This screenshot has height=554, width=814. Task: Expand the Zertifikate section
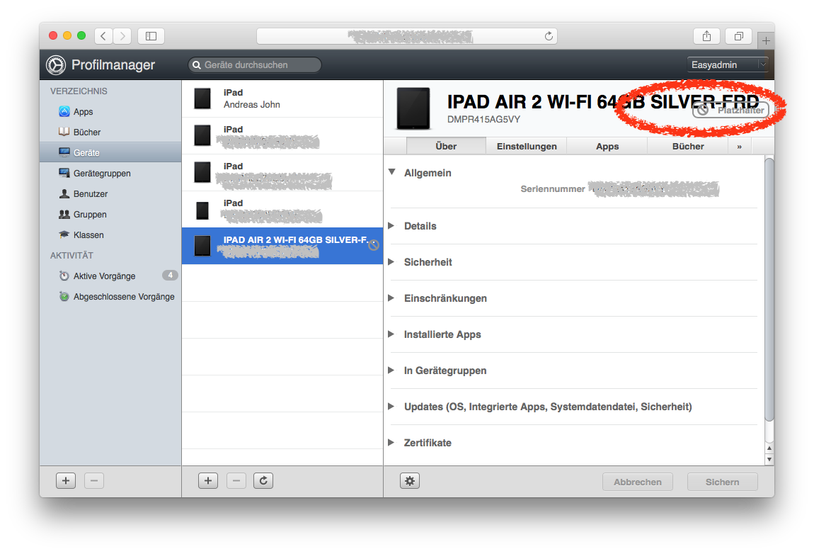point(391,442)
